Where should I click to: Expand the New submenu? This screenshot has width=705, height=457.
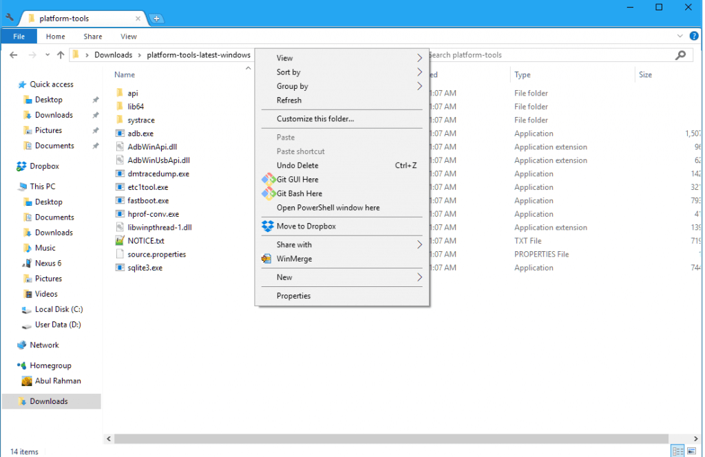pyautogui.click(x=341, y=277)
